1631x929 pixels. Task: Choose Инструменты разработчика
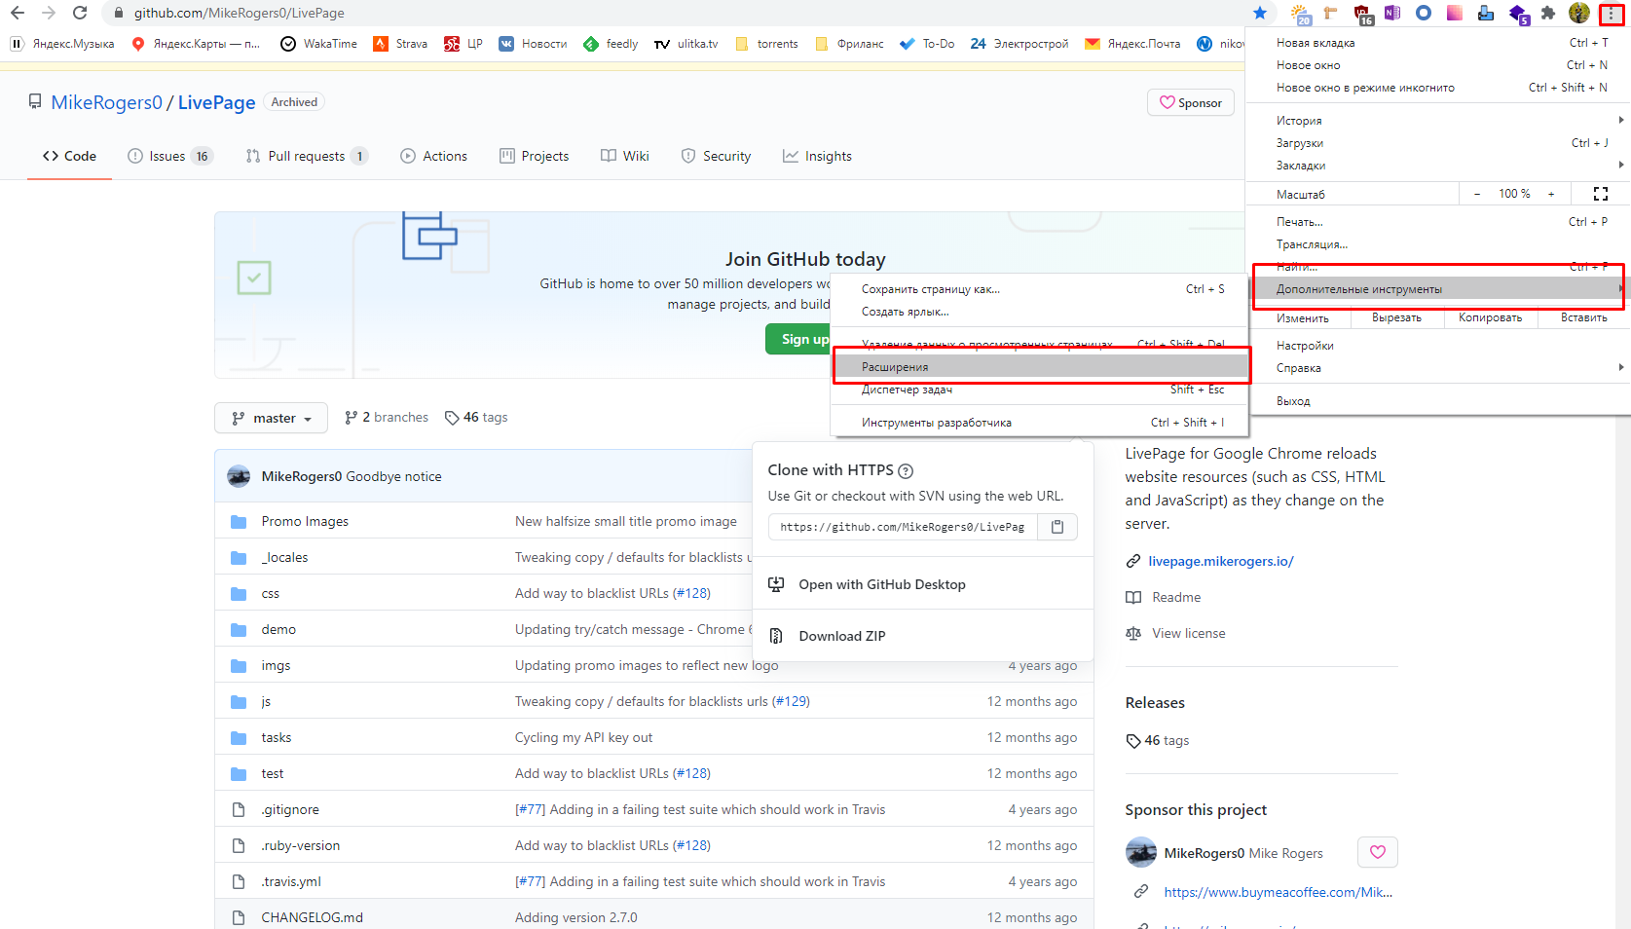pyautogui.click(x=1040, y=423)
